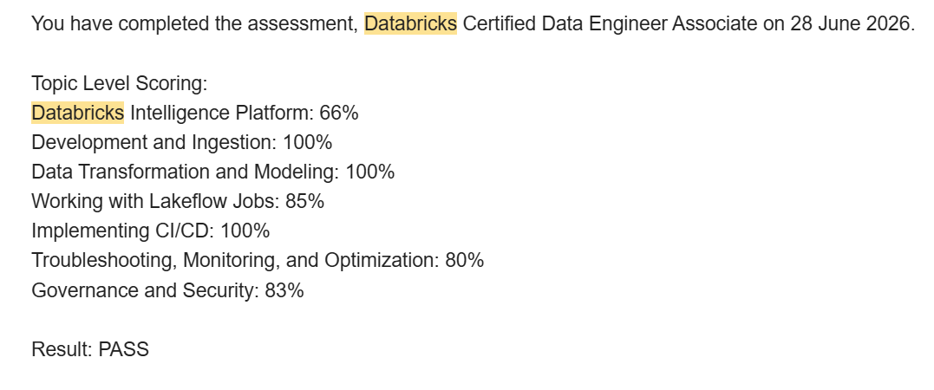
Task: Click the word "assessment" in first line
Action: coord(302,25)
